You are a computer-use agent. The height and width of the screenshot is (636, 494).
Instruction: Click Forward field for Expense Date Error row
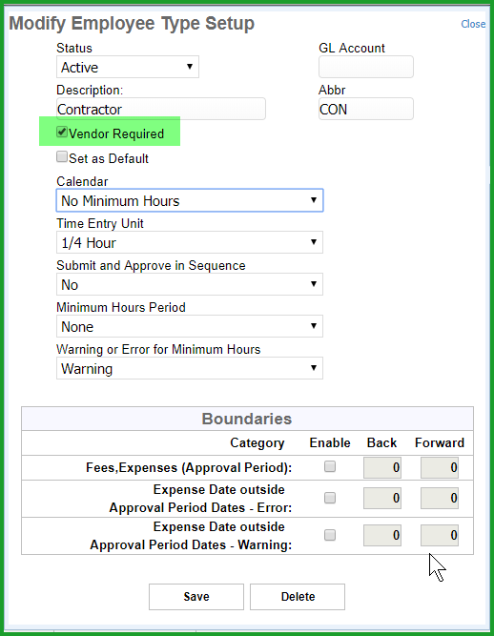(440, 498)
